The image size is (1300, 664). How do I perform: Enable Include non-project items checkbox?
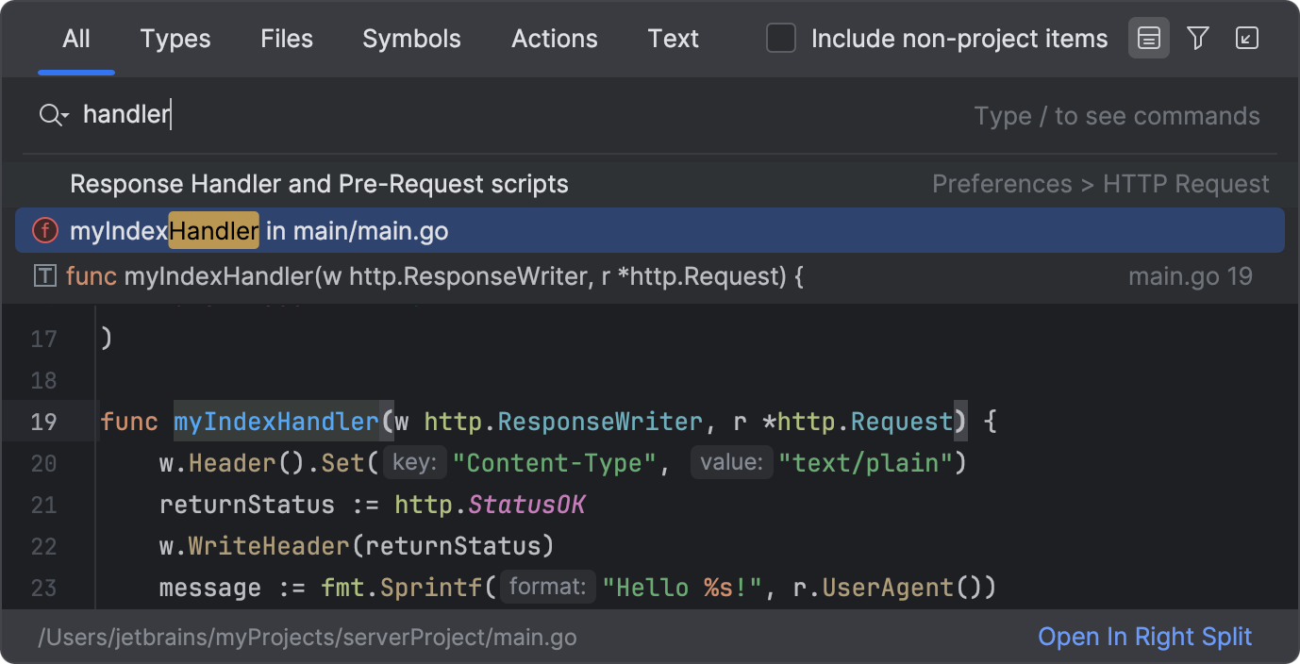pos(781,39)
